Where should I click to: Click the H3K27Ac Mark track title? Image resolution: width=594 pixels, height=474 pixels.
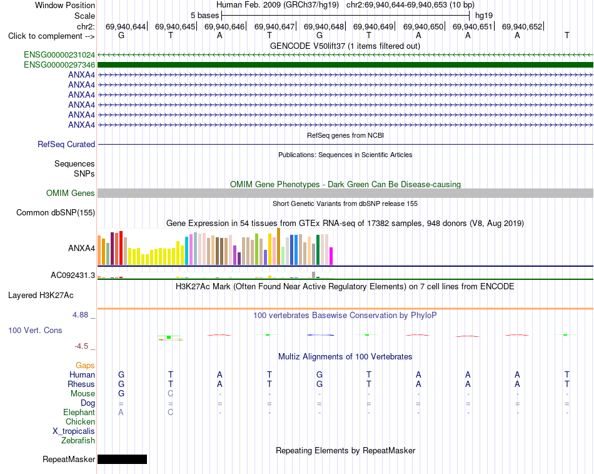click(x=345, y=287)
